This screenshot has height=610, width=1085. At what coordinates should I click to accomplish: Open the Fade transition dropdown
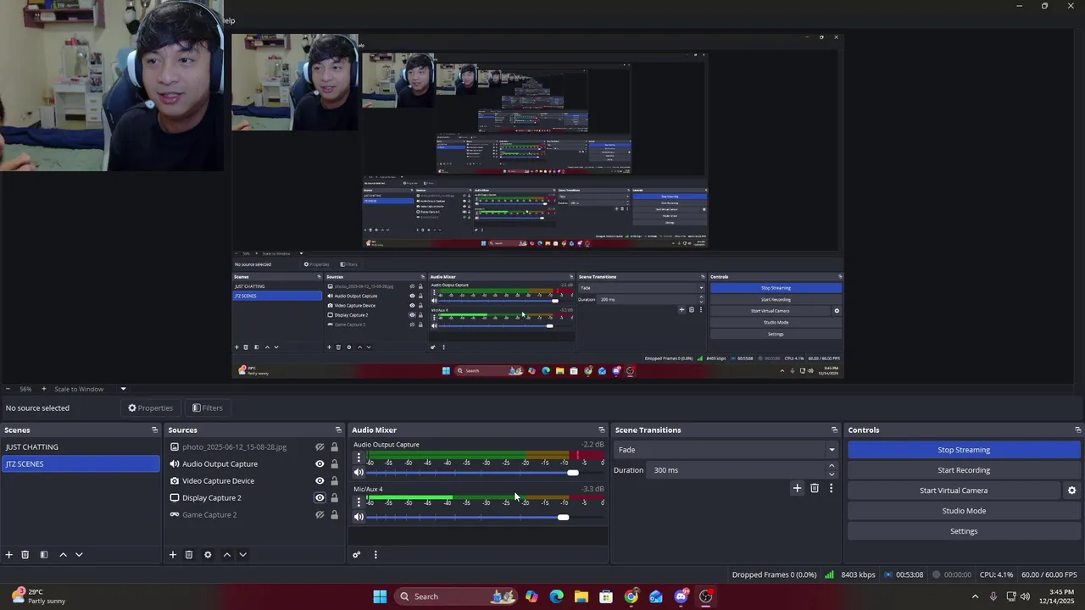click(726, 450)
